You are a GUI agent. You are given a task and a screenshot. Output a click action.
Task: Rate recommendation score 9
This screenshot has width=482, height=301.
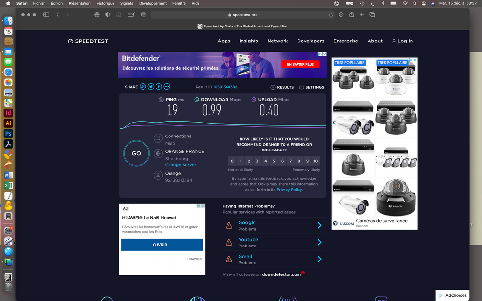(x=307, y=161)
